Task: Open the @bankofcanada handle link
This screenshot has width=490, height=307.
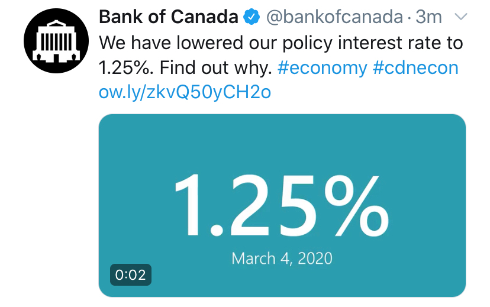Action: [x=334, y=17]
